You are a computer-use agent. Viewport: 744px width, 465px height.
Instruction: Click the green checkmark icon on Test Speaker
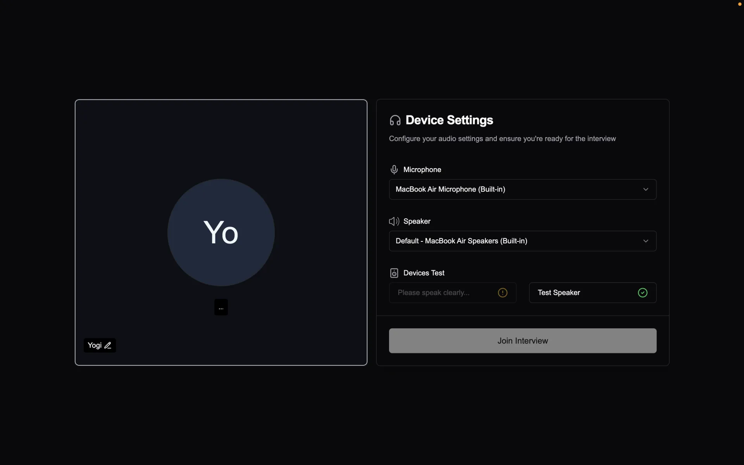coord(642,293)
